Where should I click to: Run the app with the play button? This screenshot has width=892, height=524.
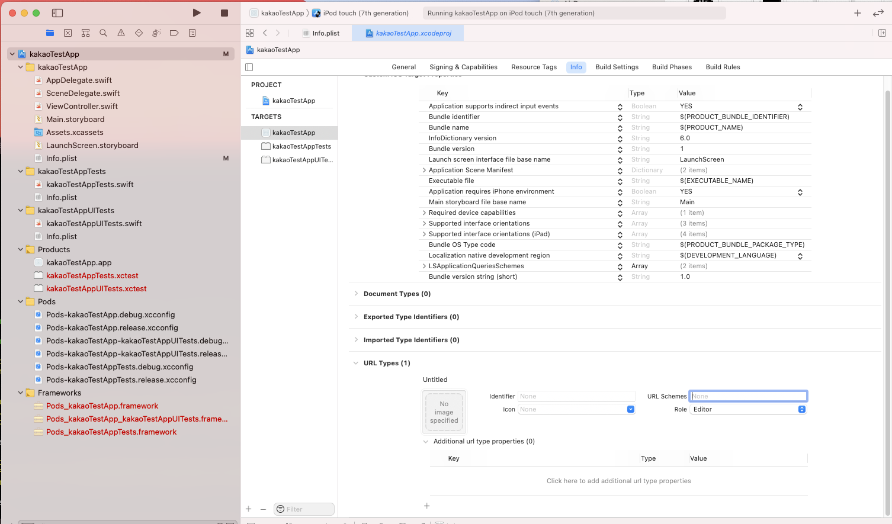197,13
